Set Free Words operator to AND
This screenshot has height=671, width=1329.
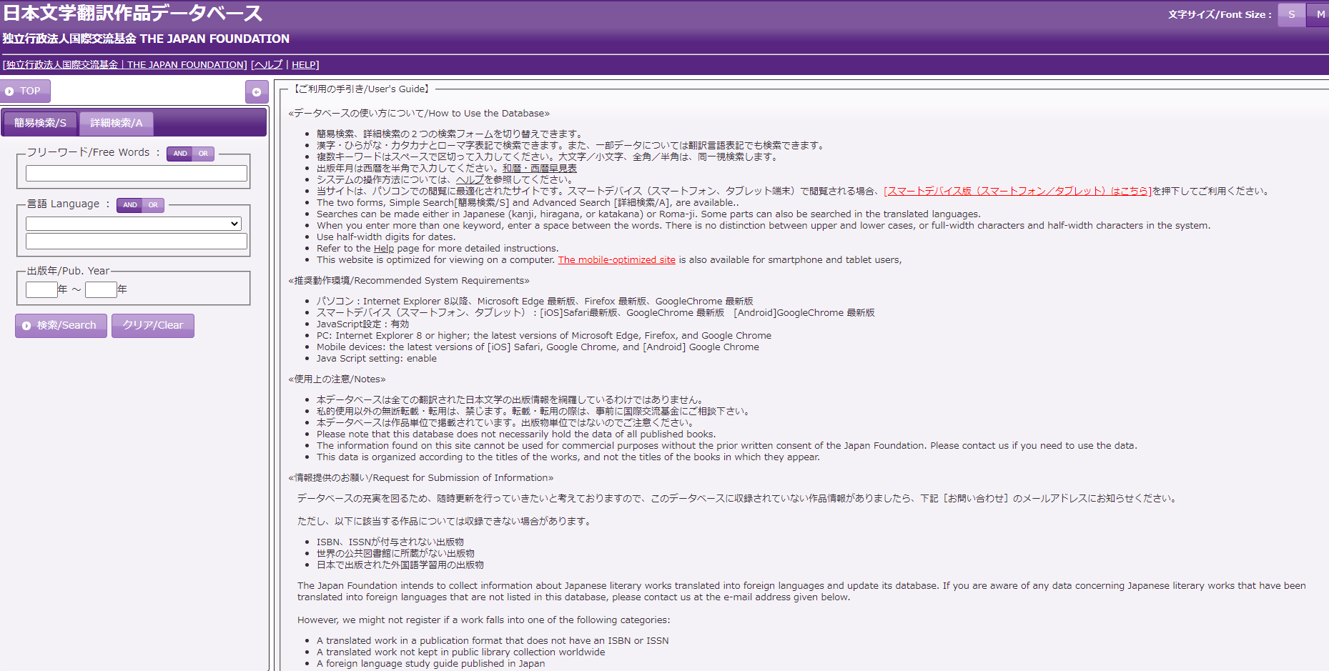(x=179, y=154)
